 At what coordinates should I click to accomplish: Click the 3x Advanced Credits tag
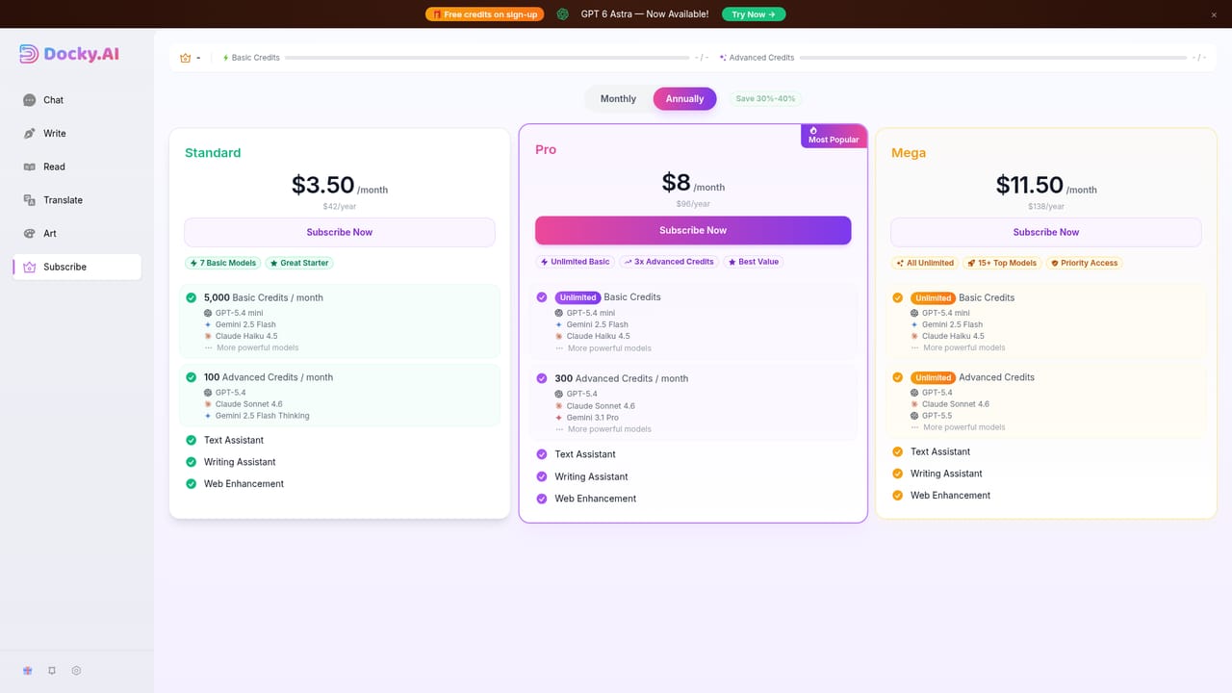(x=670, y=262)
